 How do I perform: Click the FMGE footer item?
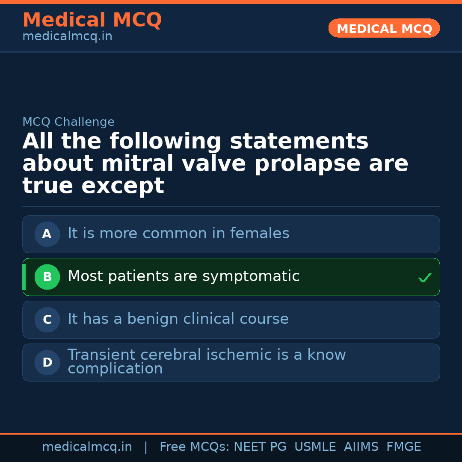coord(404,447)
